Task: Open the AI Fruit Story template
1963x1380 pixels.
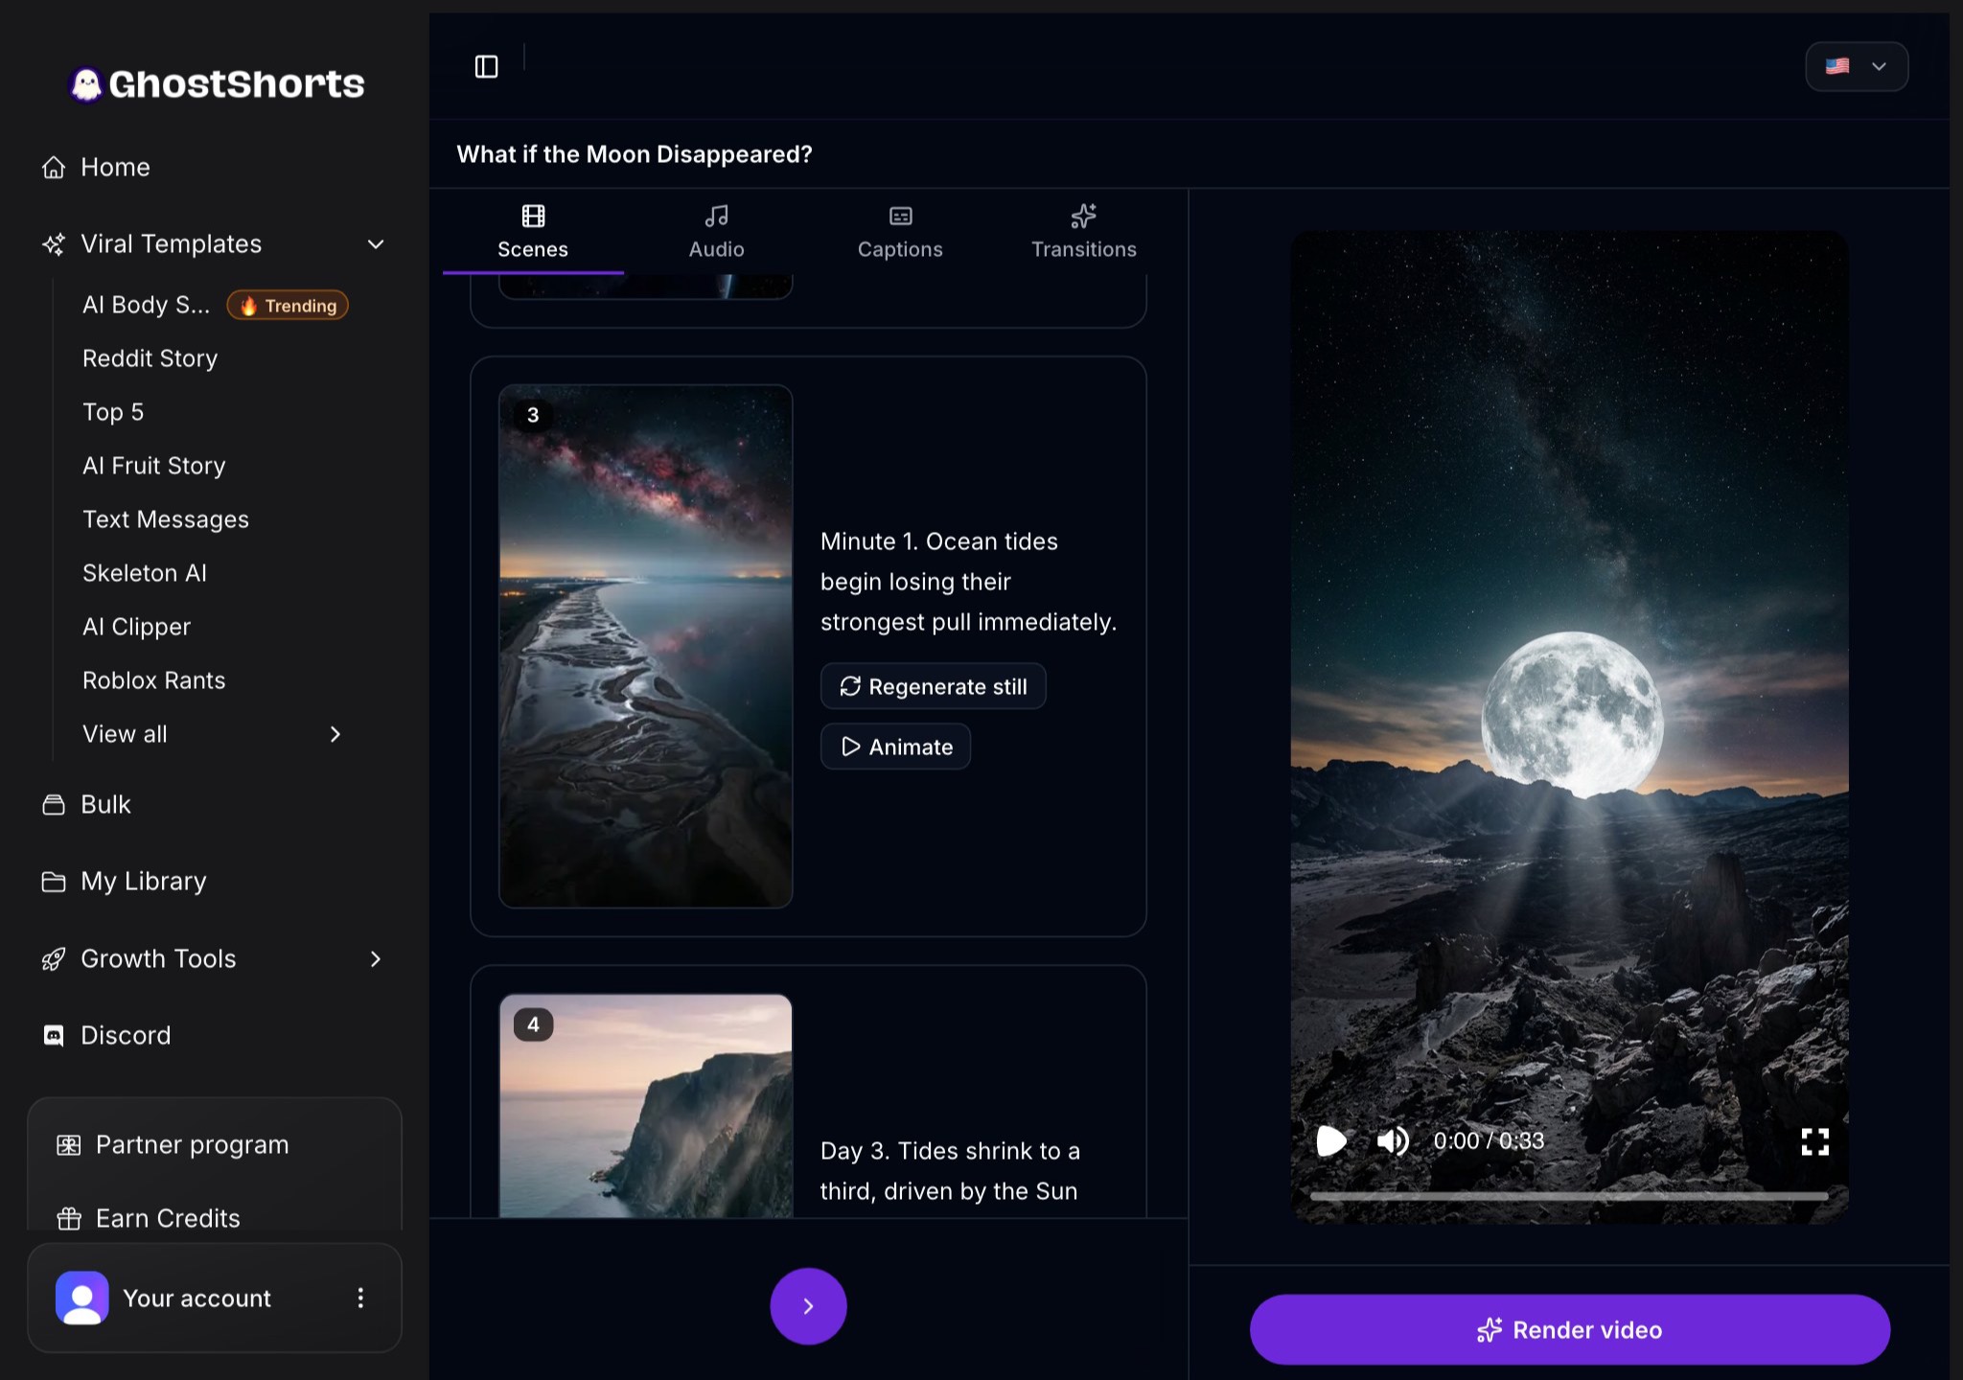Action: 154,466
